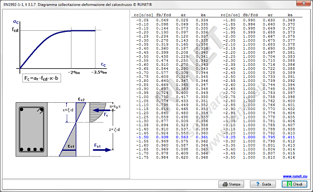Click the -2.50 strain value
313x192 pixels.
229,77
